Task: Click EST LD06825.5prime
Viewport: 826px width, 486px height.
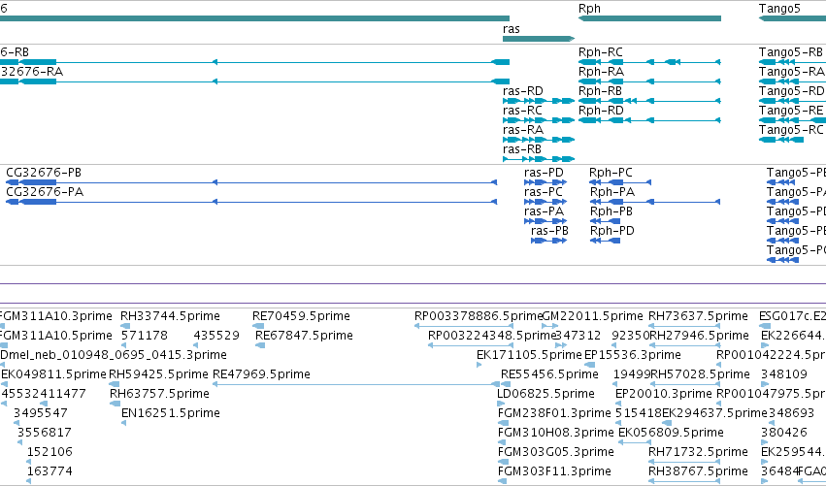Action: click(x=501, y=404)
